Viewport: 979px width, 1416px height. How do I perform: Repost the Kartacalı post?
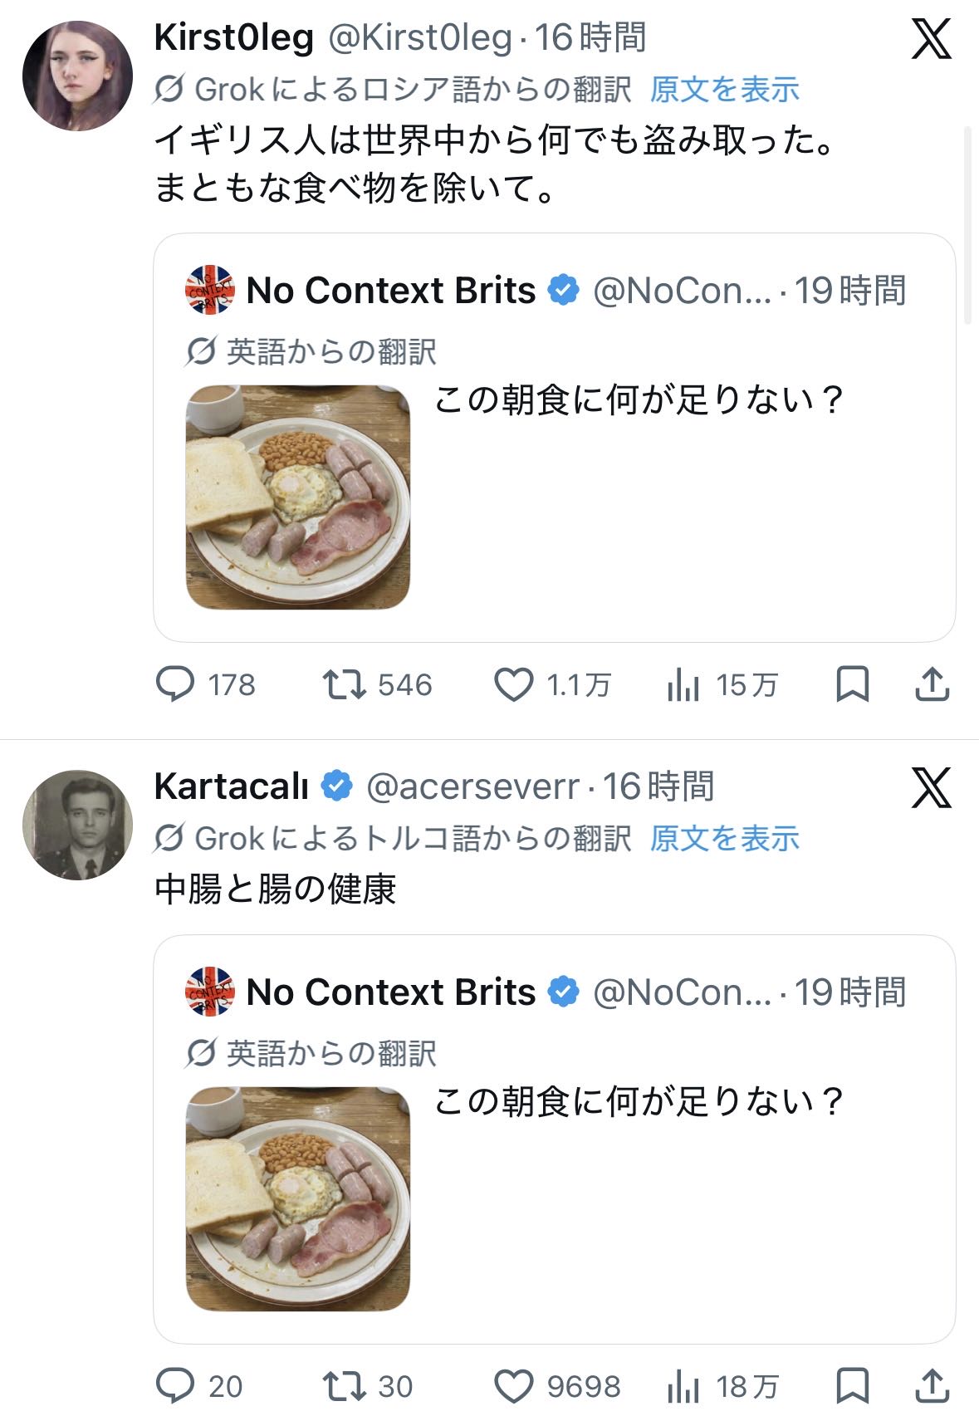pyautogui.click(x=344, y=1386)
